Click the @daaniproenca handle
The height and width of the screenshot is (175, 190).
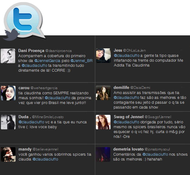pos(59,51)
